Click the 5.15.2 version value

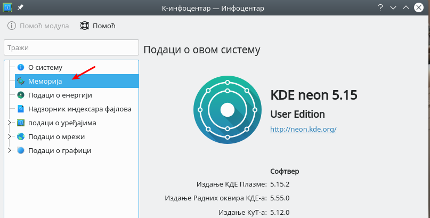[x=280, y=184]
